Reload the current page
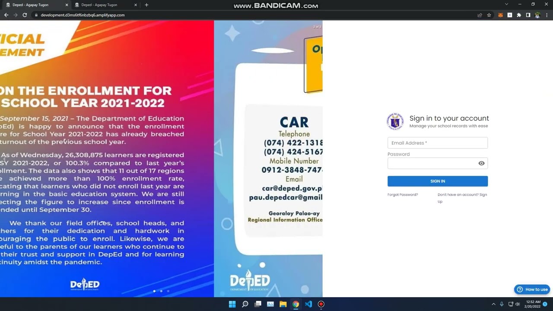The image size is (553, 311). coord(25,15)
